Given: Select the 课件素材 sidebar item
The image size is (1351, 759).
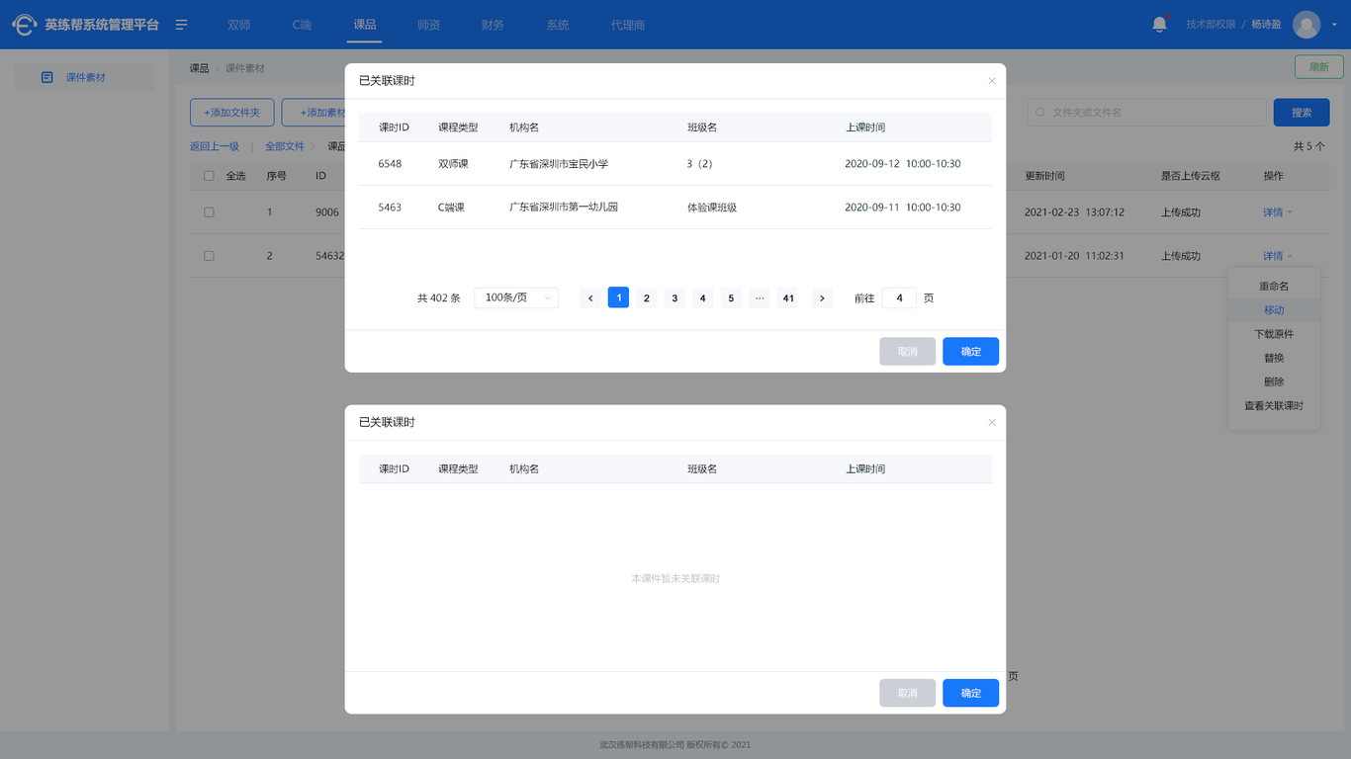Looking at the screenshot, I should pos(84,77).
